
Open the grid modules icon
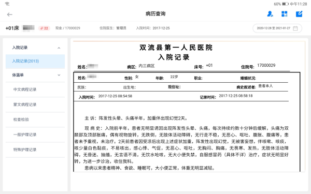click(284, 14)
